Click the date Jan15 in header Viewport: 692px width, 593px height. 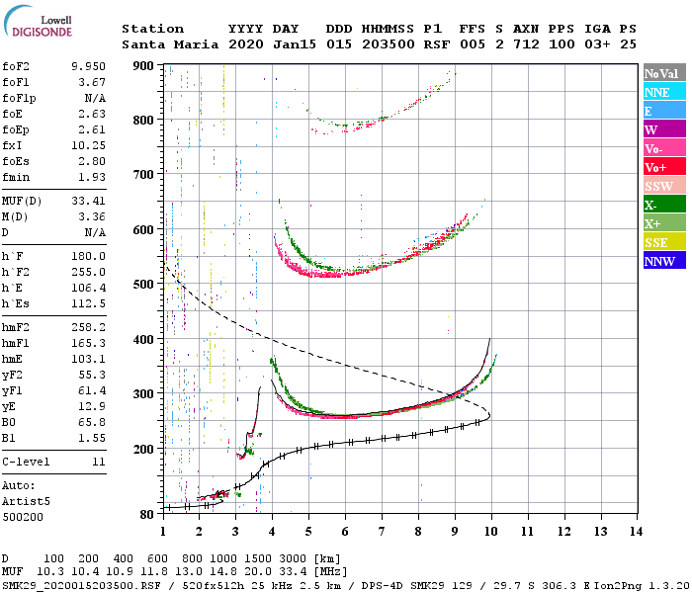295,44
